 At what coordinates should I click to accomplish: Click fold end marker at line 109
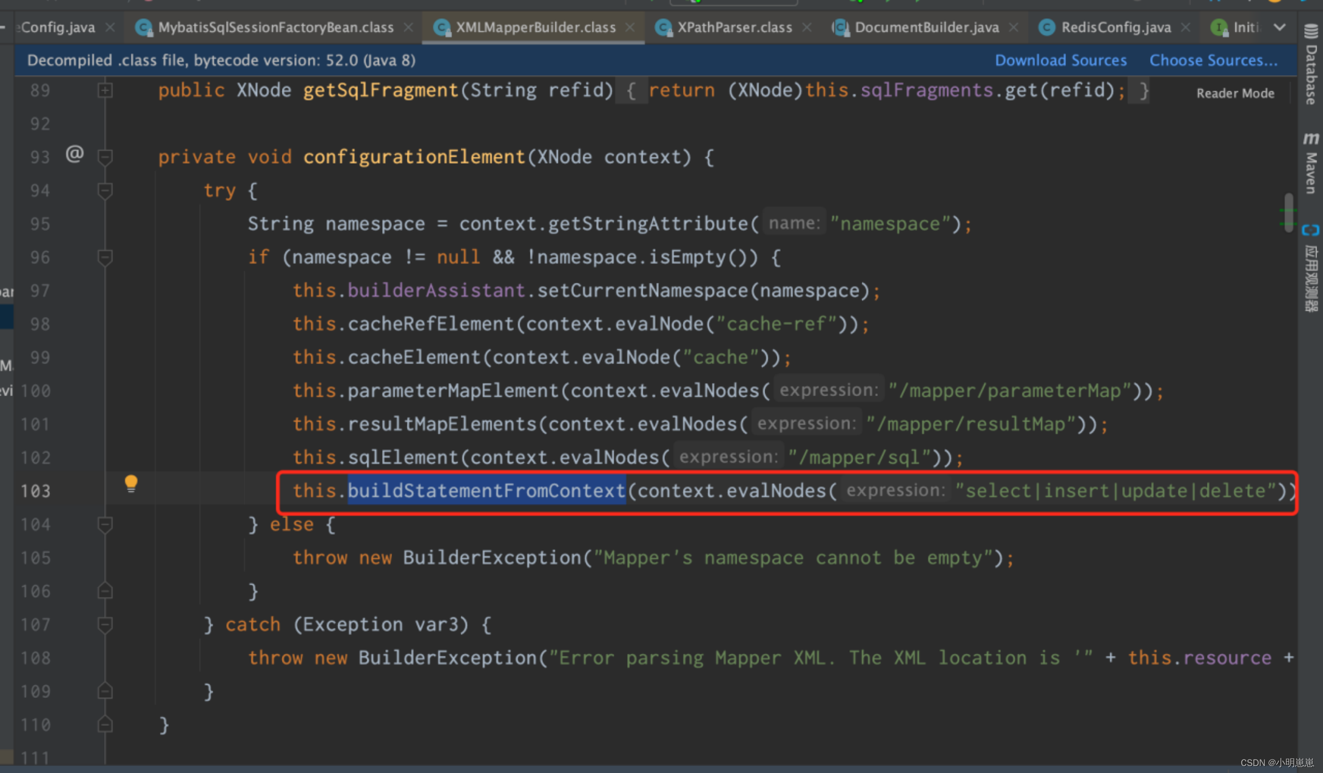(x=105, y=691)
